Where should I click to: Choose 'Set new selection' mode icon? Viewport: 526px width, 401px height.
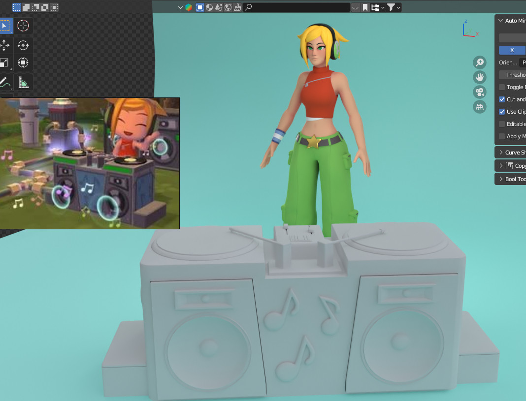[x=16, y=7]
